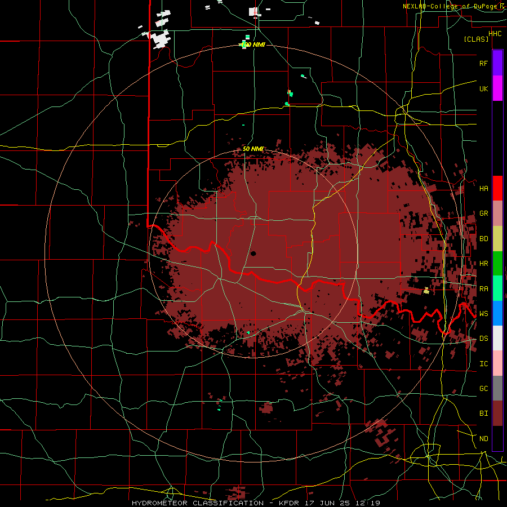Click the GR pink legend swatch
This screenshot has width=507, height=507.
tap(497, 214)
